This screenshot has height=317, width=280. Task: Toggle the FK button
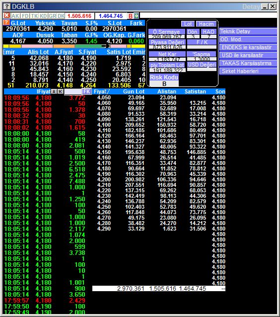pyautogui.click(x=86, y=91)
